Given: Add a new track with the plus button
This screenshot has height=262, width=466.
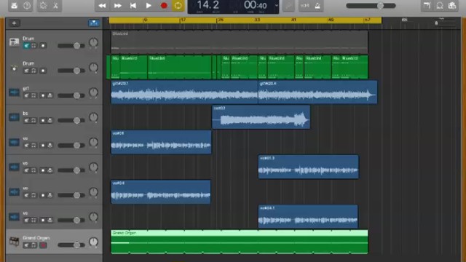Looking at the screenshot, I should click(x=14, y=23).
